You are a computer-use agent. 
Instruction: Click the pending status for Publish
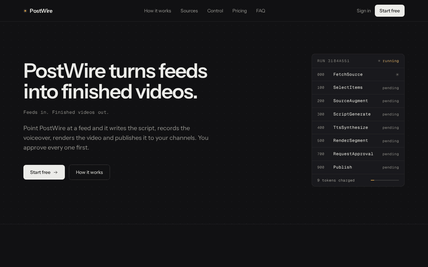[391, 167]
